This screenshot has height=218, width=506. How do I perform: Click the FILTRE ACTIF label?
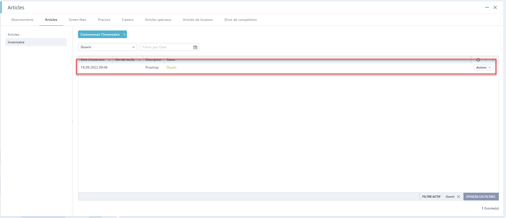tap(431, 197)
